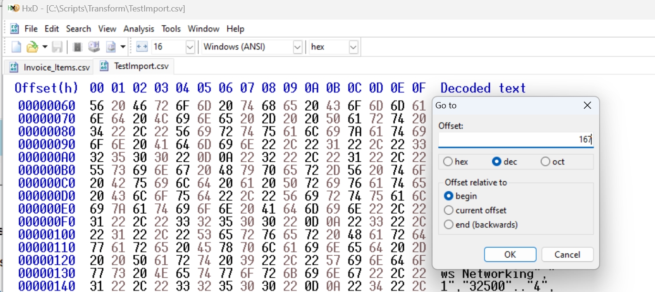Confirm Go to with OK button
The width and height of the screenshot is (655, 292).
(510, 254)
